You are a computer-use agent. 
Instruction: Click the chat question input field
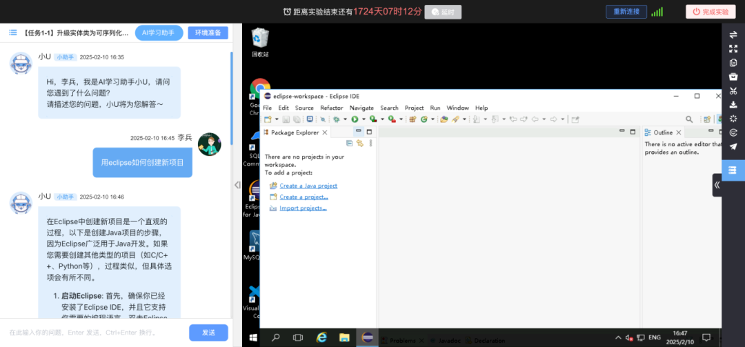93,333
